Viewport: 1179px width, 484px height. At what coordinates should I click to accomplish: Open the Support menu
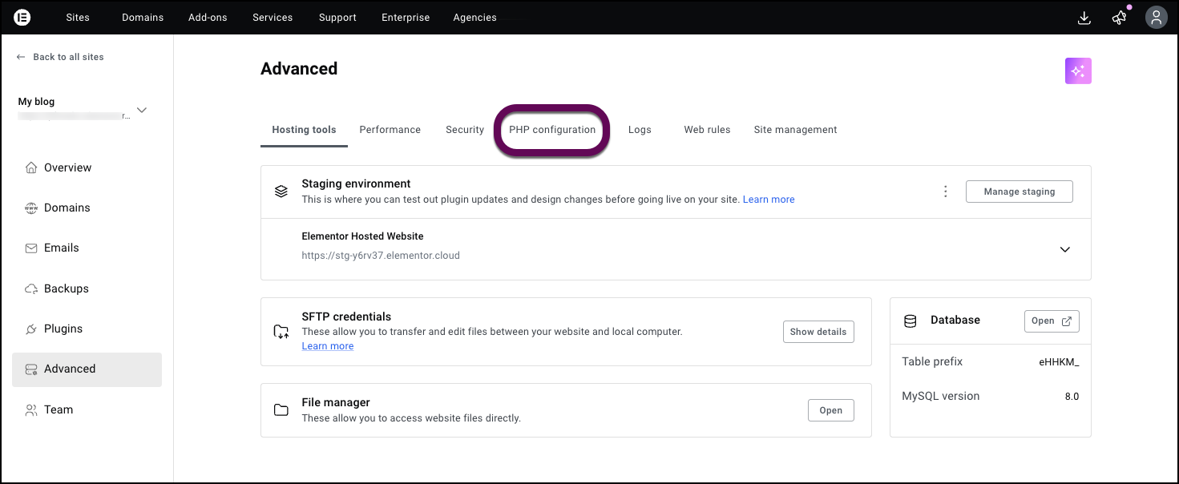[x=337, y=18]
